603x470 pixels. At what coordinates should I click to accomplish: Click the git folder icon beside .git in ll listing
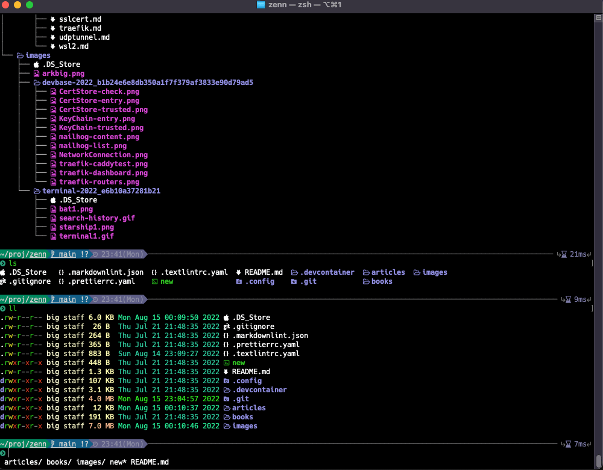tap(226, 399)
